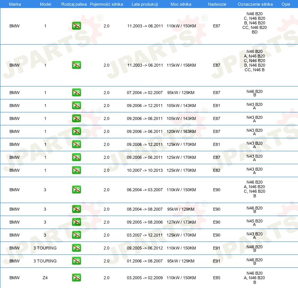Click fuel icon in the 06.2004 -> 03.2007 row
The image size is (298, 288).
point(76,190)
